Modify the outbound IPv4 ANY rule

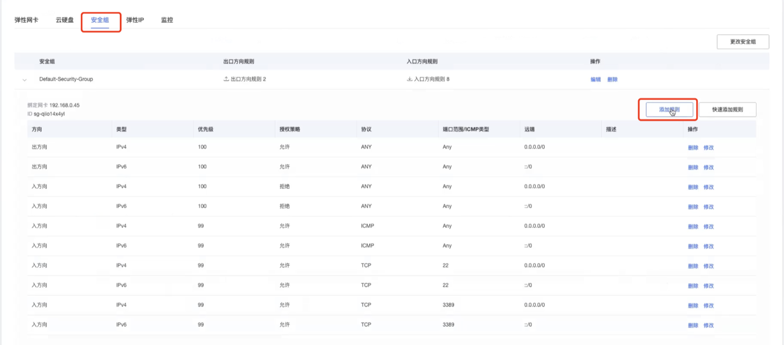709,148
